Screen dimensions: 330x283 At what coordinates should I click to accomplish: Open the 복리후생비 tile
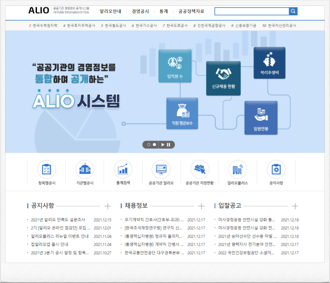(x=269, y=63)
